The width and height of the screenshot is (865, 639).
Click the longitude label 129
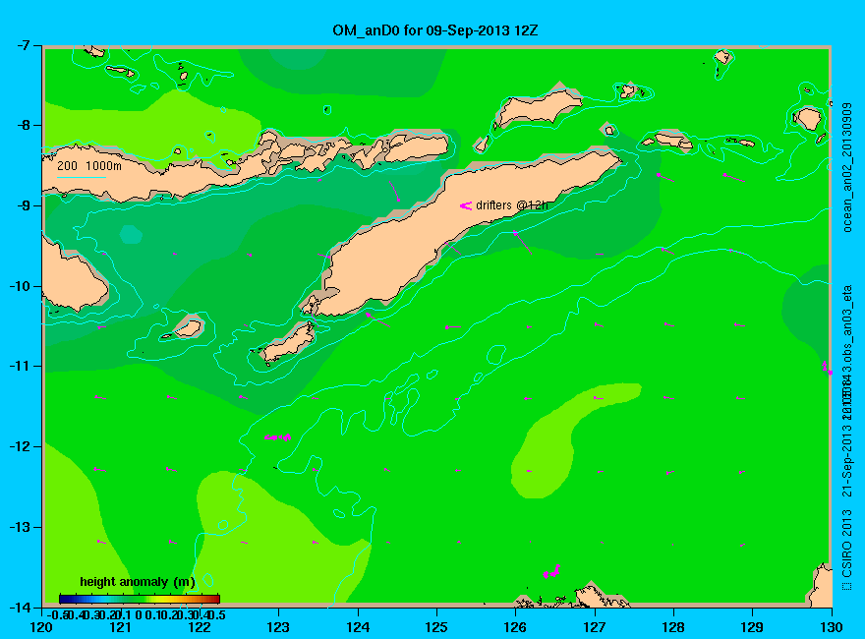click(753, 627)
